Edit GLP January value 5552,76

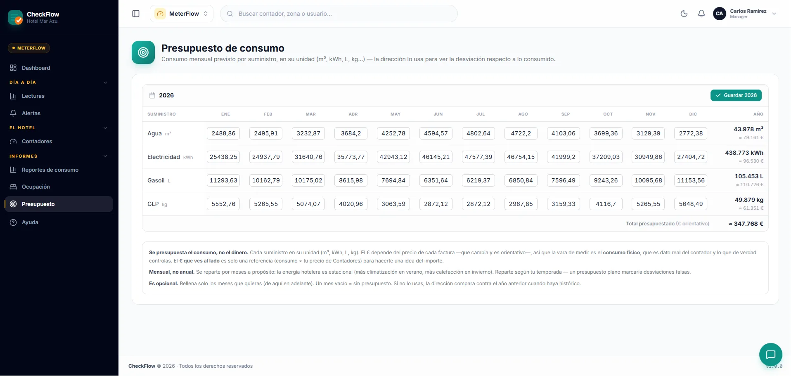point(223,204)
